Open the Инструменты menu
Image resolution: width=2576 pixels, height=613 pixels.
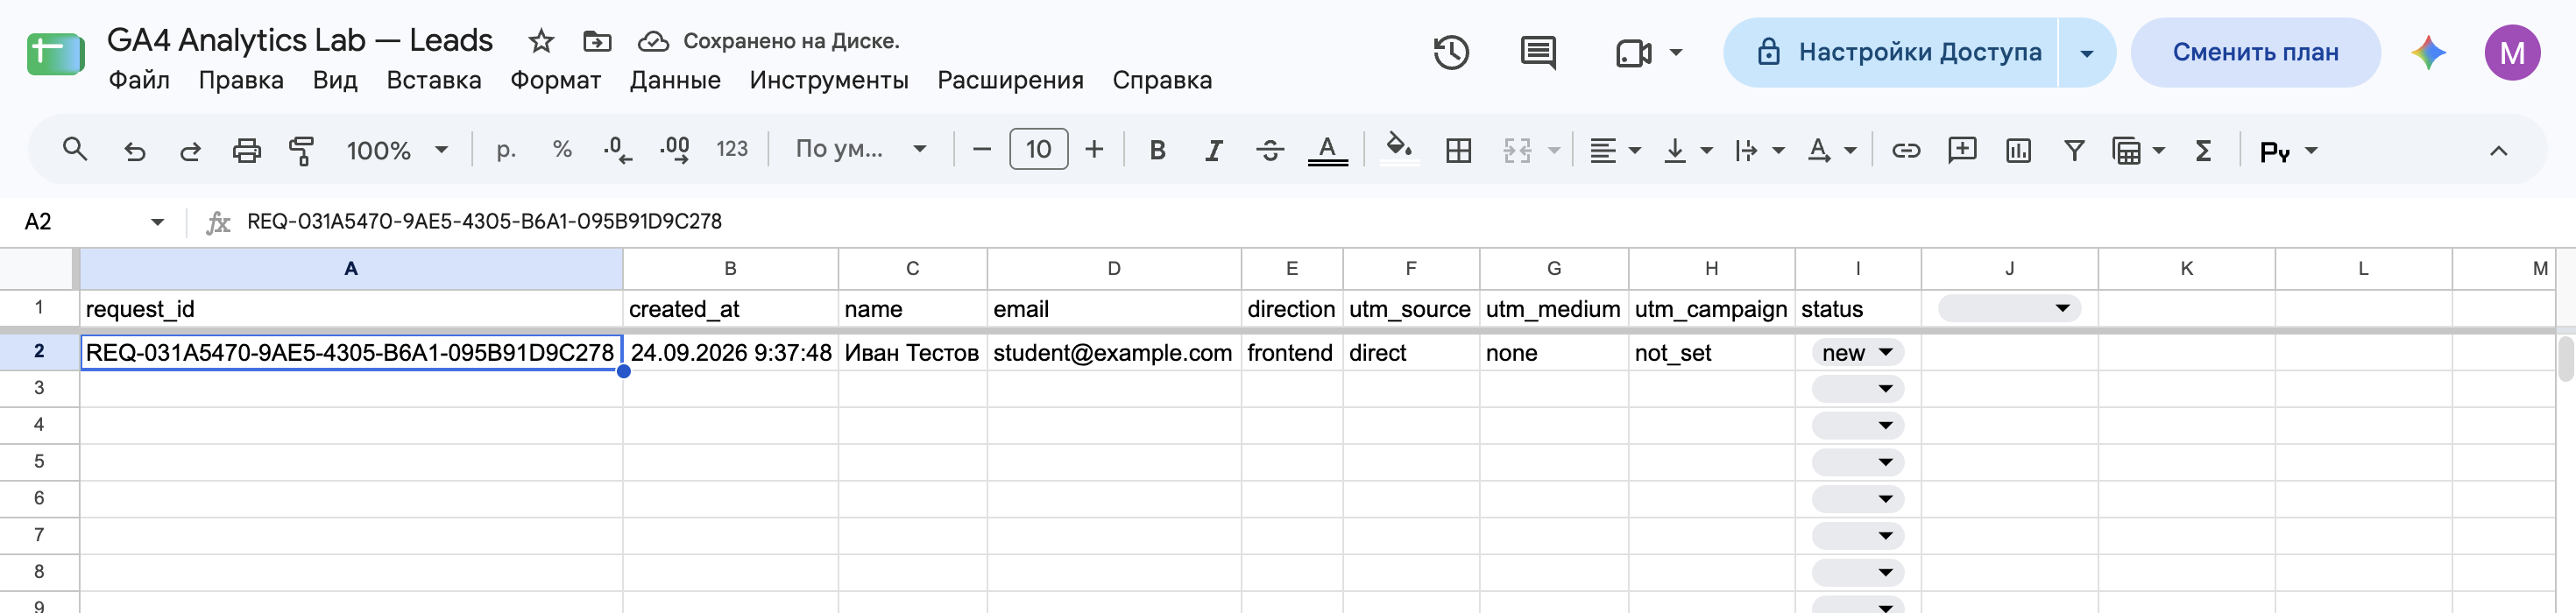pyautogui.click(x=829, y=80)
